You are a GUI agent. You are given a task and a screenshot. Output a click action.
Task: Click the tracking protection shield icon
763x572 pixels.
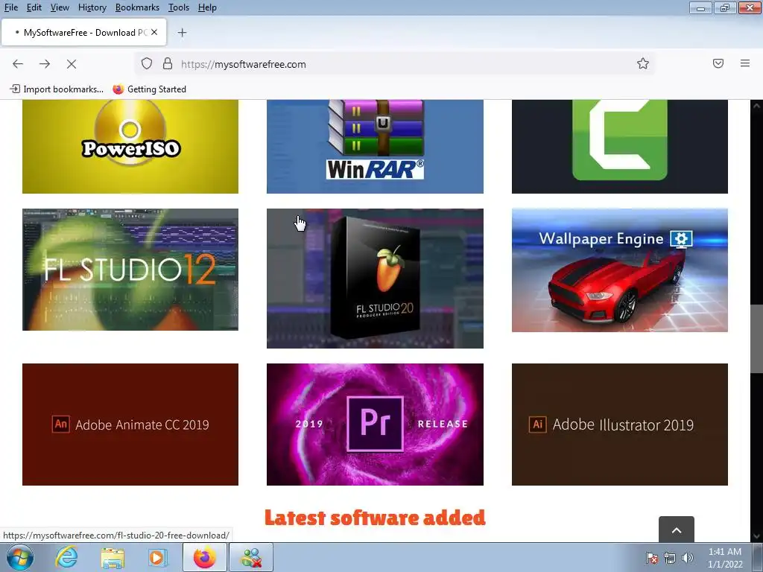(x=147, y=64)
